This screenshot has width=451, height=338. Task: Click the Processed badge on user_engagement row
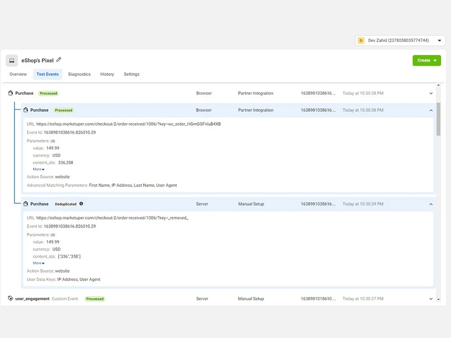(95, 299)
